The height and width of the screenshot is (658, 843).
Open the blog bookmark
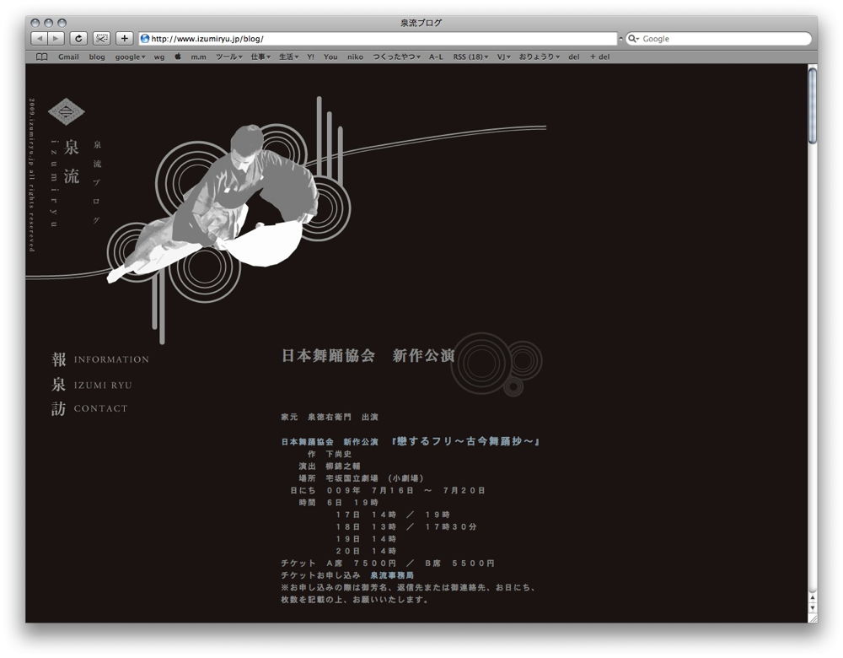[x=97, y=57]
